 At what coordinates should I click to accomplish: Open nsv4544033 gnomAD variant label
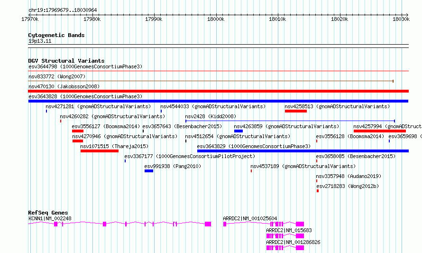(213, 106)
